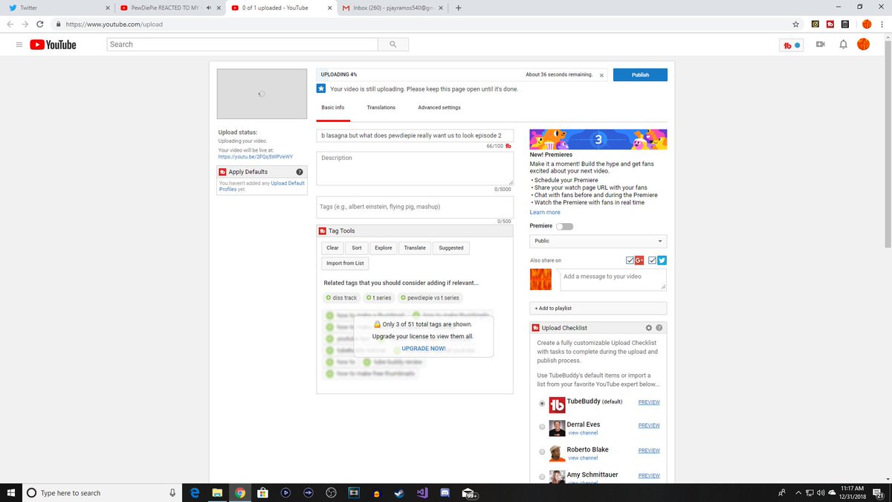Expand the Add to playlist dropdown
Screen dimensions: 892x502
tap(598, 308)
